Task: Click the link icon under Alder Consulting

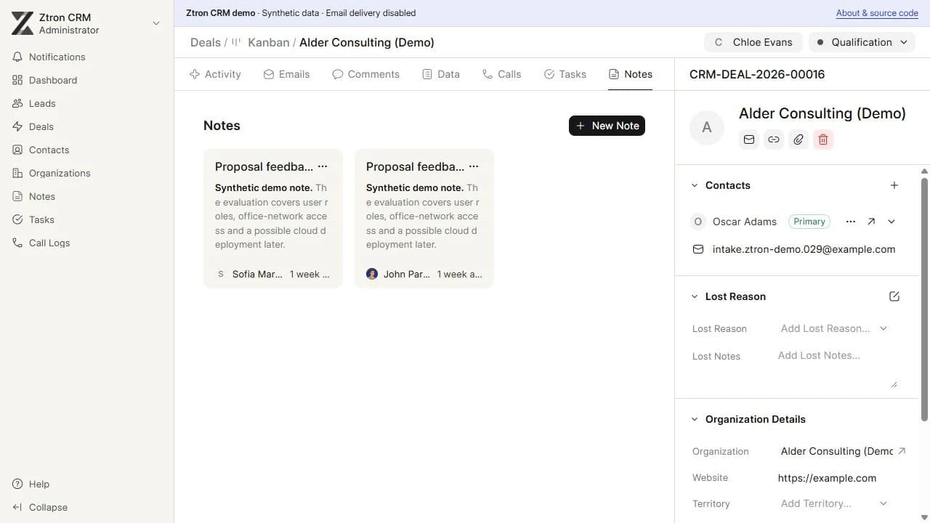Action: [774, 139]
